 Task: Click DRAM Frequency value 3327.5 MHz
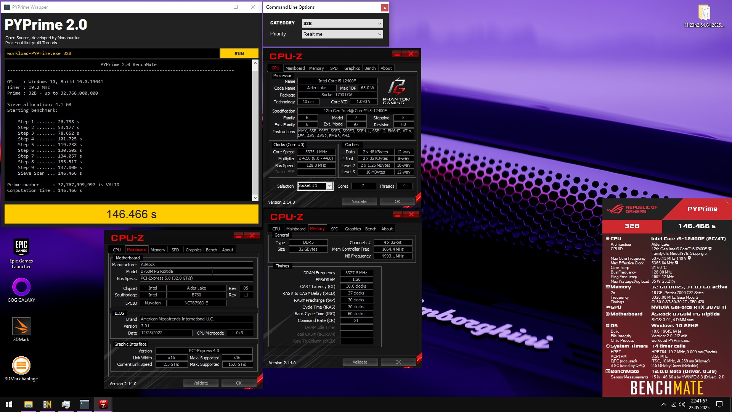click(356, 273)
